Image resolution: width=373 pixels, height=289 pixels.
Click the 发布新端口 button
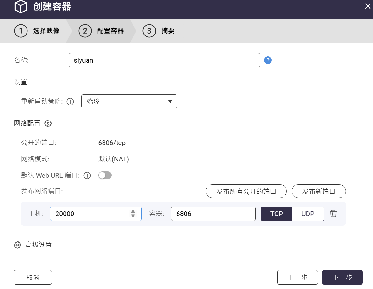click(x=318, y=191)
